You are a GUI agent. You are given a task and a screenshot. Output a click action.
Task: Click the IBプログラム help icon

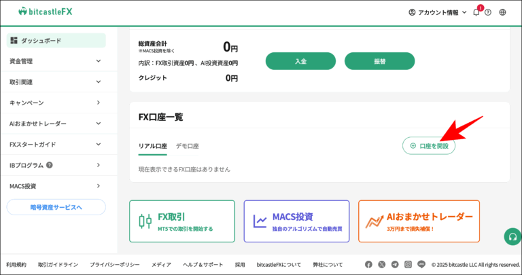[x=49, y=165]
